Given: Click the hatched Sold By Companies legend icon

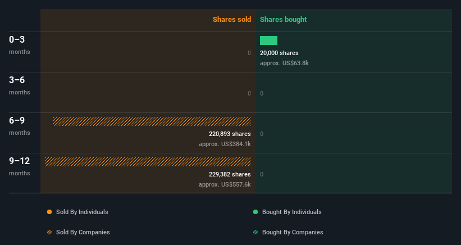Looking at the screenshot, I should (49, 232).
